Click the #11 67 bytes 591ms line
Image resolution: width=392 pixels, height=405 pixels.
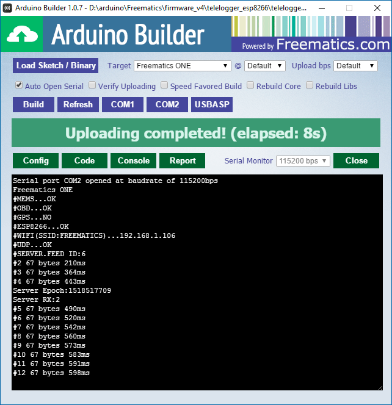tap(51, 364)
